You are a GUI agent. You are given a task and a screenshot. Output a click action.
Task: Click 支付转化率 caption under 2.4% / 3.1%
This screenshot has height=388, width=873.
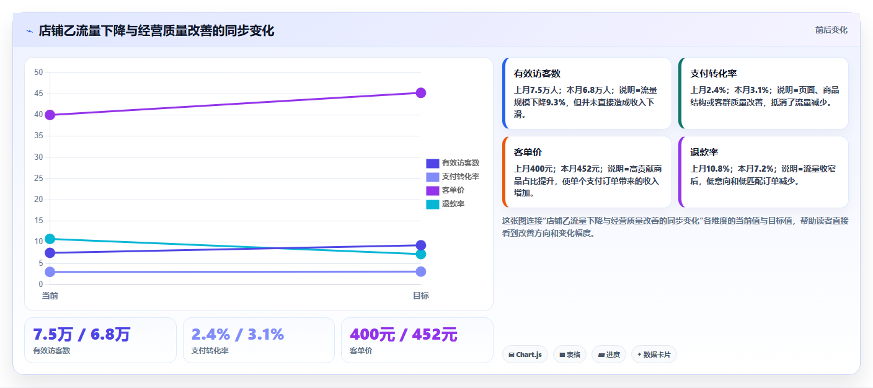210,351
